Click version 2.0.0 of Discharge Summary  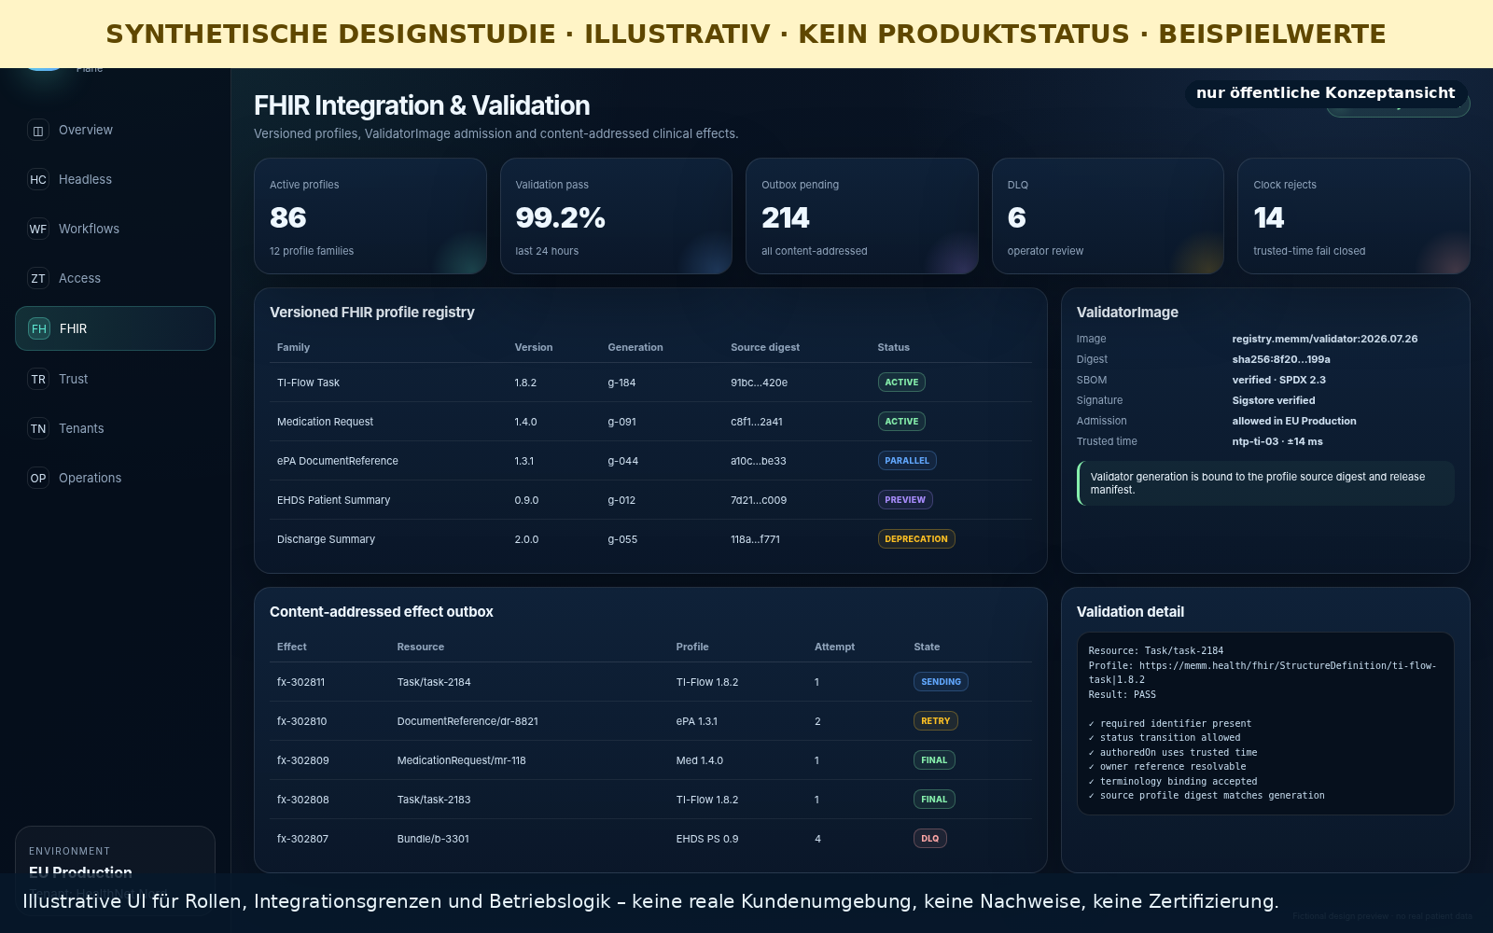pos(526,540)
